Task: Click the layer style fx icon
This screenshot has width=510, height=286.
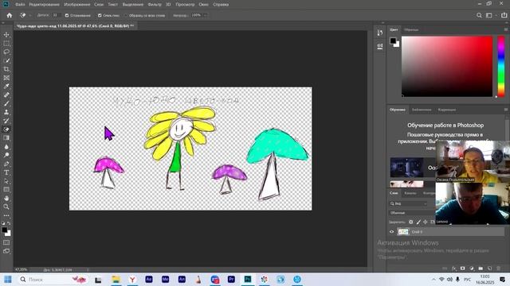Action: tap(453, 269)
